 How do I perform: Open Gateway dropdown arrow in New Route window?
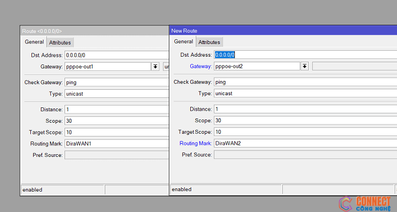coord(304,66)
